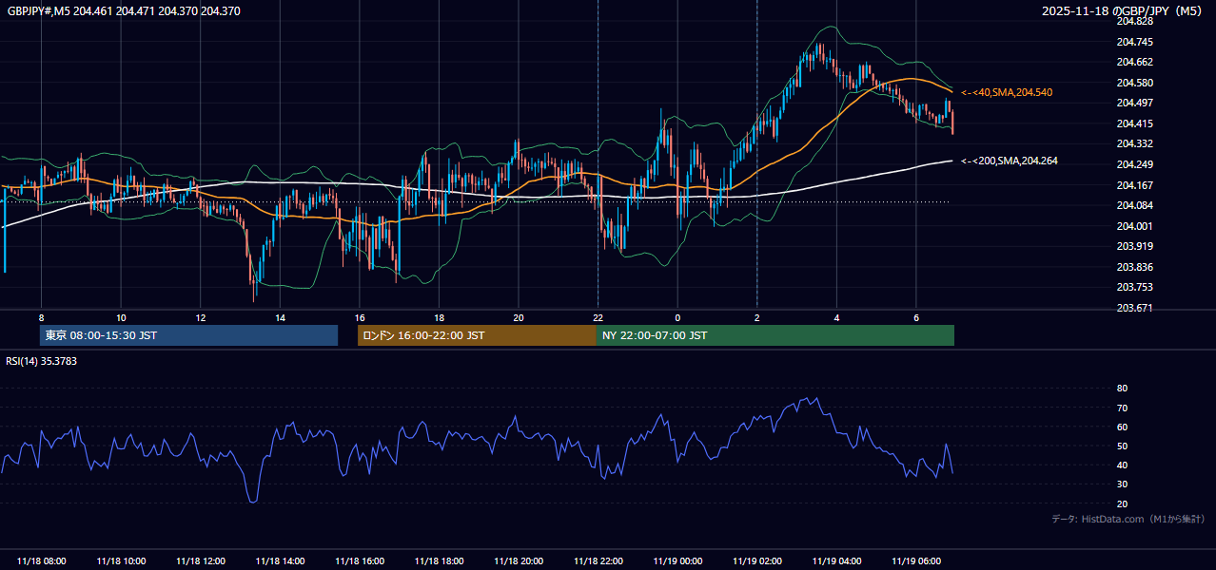Click price axis value 204.662
Image resolution: width=1216 pixels, height=570 pixels.
pos(1134,62)
